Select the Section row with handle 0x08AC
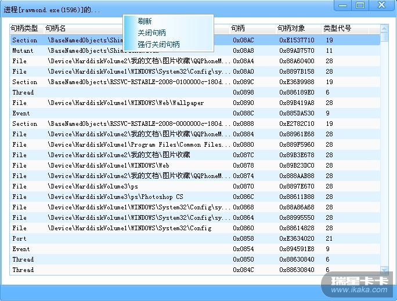Viewport: 397px width, 301px height. (195, 40)
